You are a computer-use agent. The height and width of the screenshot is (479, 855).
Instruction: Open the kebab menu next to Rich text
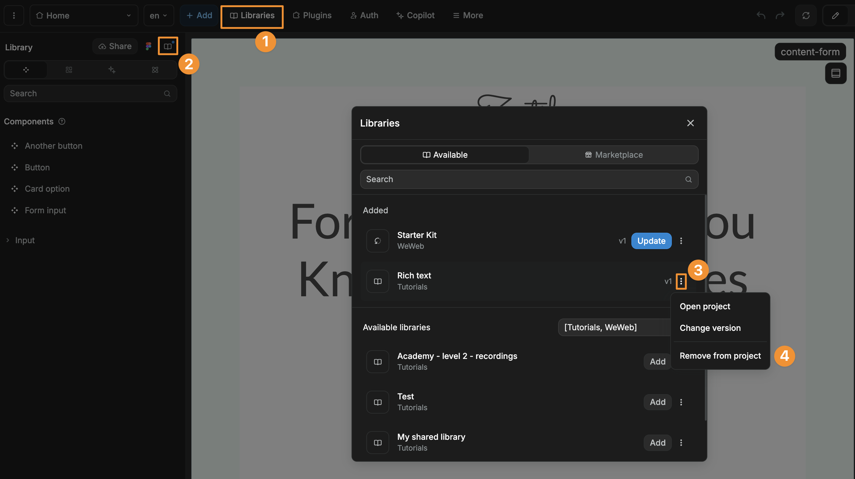tap(681, 281)
